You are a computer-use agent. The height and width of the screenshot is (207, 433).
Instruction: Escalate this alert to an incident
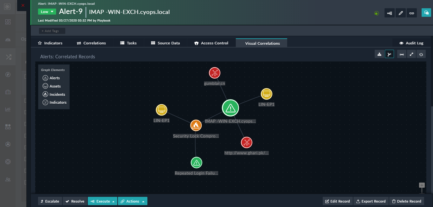50,201
